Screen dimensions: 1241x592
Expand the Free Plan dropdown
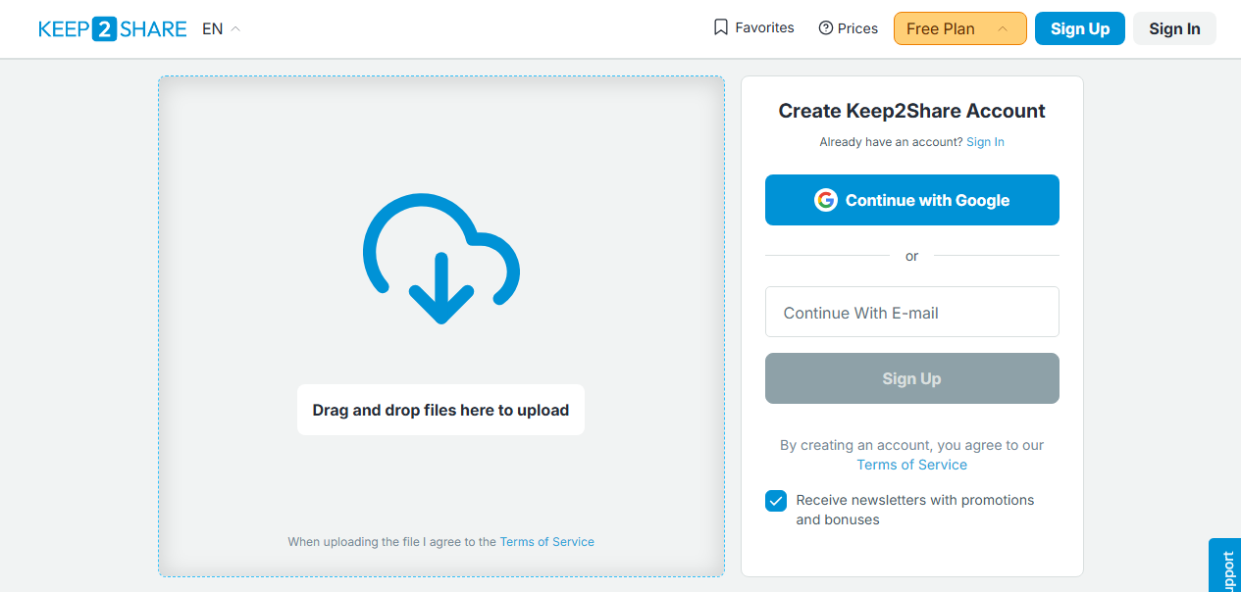click(960, 28)
